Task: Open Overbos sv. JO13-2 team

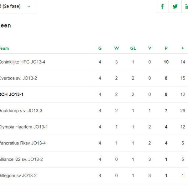Action: point(18,78)
